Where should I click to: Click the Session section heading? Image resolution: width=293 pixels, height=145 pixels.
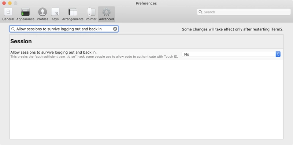pos(21,41)
